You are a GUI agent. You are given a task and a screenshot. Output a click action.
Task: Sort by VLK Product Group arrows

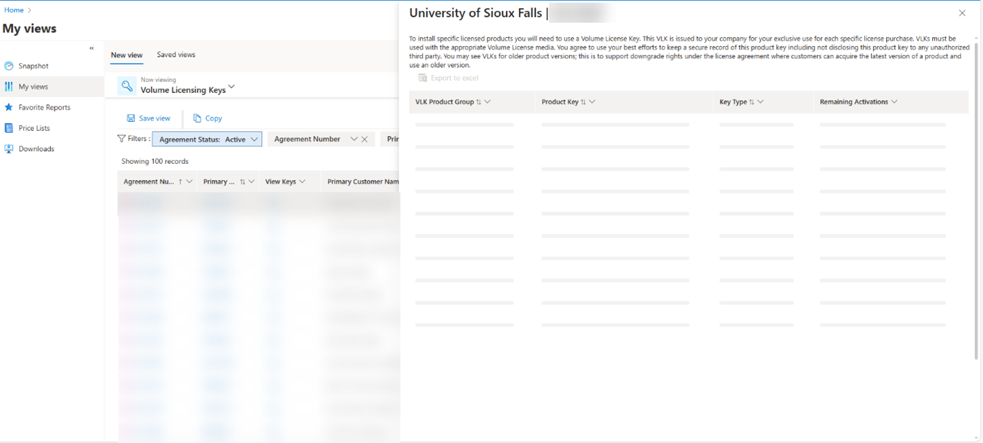click(478, 102)
